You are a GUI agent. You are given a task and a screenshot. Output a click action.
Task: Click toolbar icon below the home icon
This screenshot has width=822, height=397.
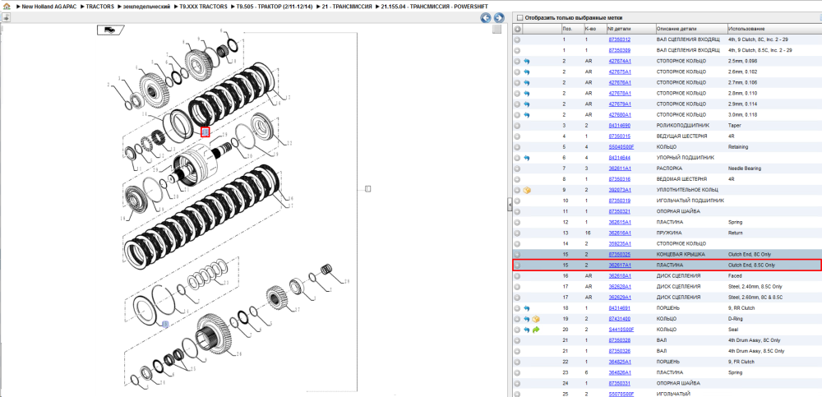coord(7,17)
